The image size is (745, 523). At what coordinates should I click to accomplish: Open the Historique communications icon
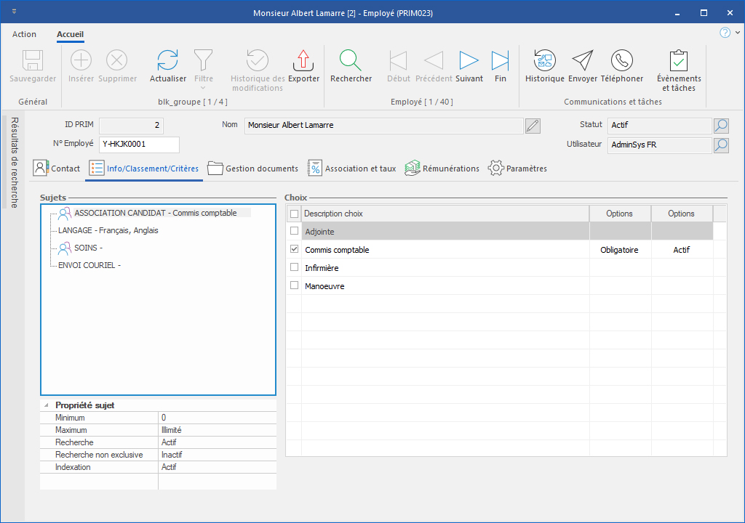point(544,60)
